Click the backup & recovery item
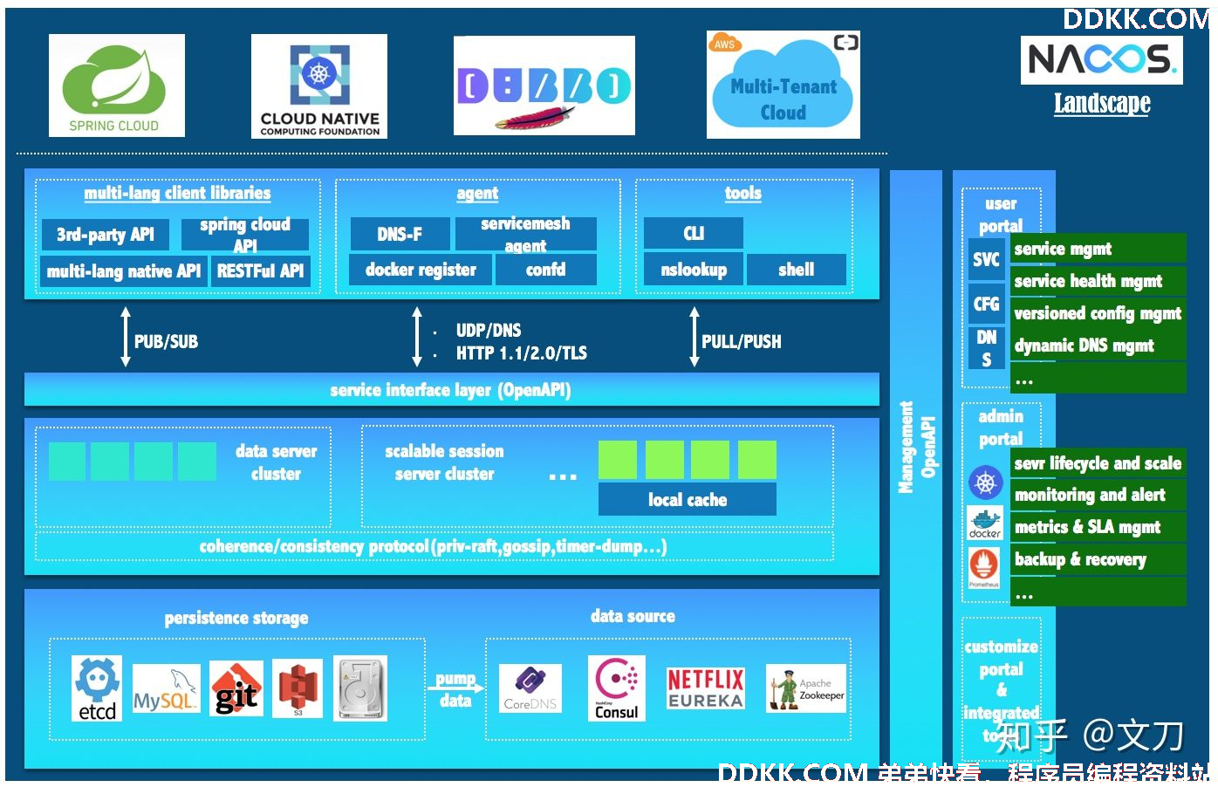Screen dimensions: 1218x787 pos(1098,559)
